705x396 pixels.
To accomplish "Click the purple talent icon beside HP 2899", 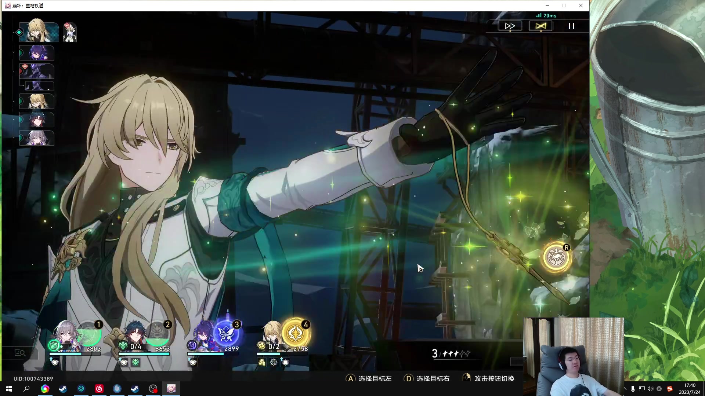I will 192,345.
